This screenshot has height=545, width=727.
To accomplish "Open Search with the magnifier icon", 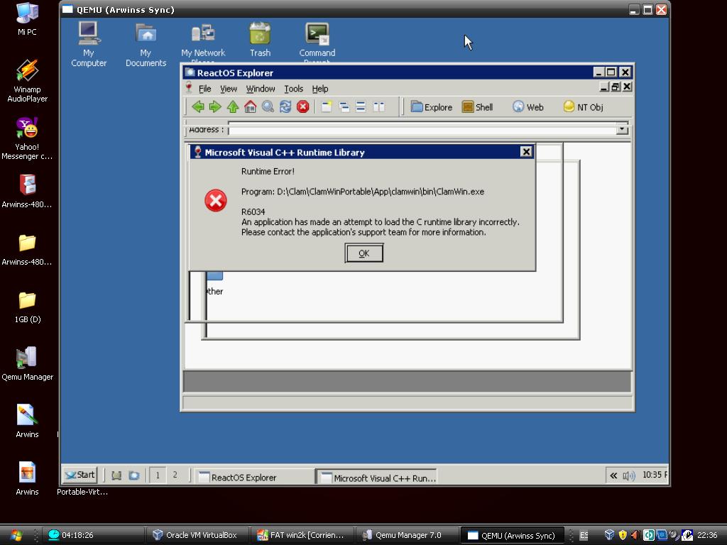I will 268,106.
